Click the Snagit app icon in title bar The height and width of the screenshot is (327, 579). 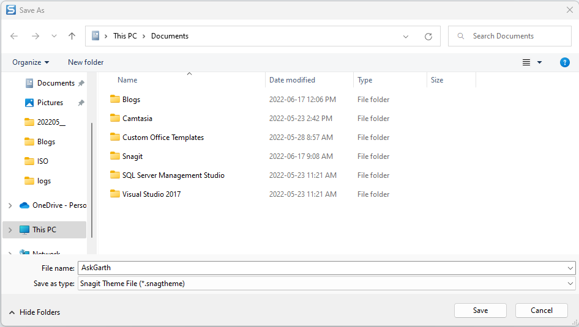coord(11,10)
